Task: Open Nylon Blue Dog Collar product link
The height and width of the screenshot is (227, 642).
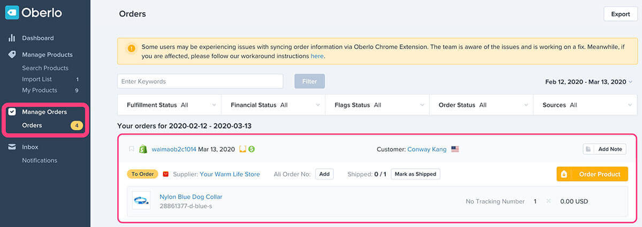Action: [191, 197]
